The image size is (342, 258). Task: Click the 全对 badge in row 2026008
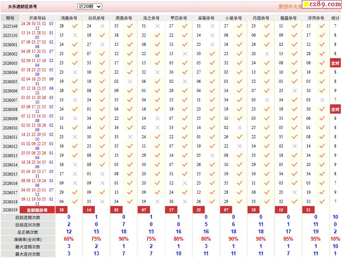[x=335, y=109]
